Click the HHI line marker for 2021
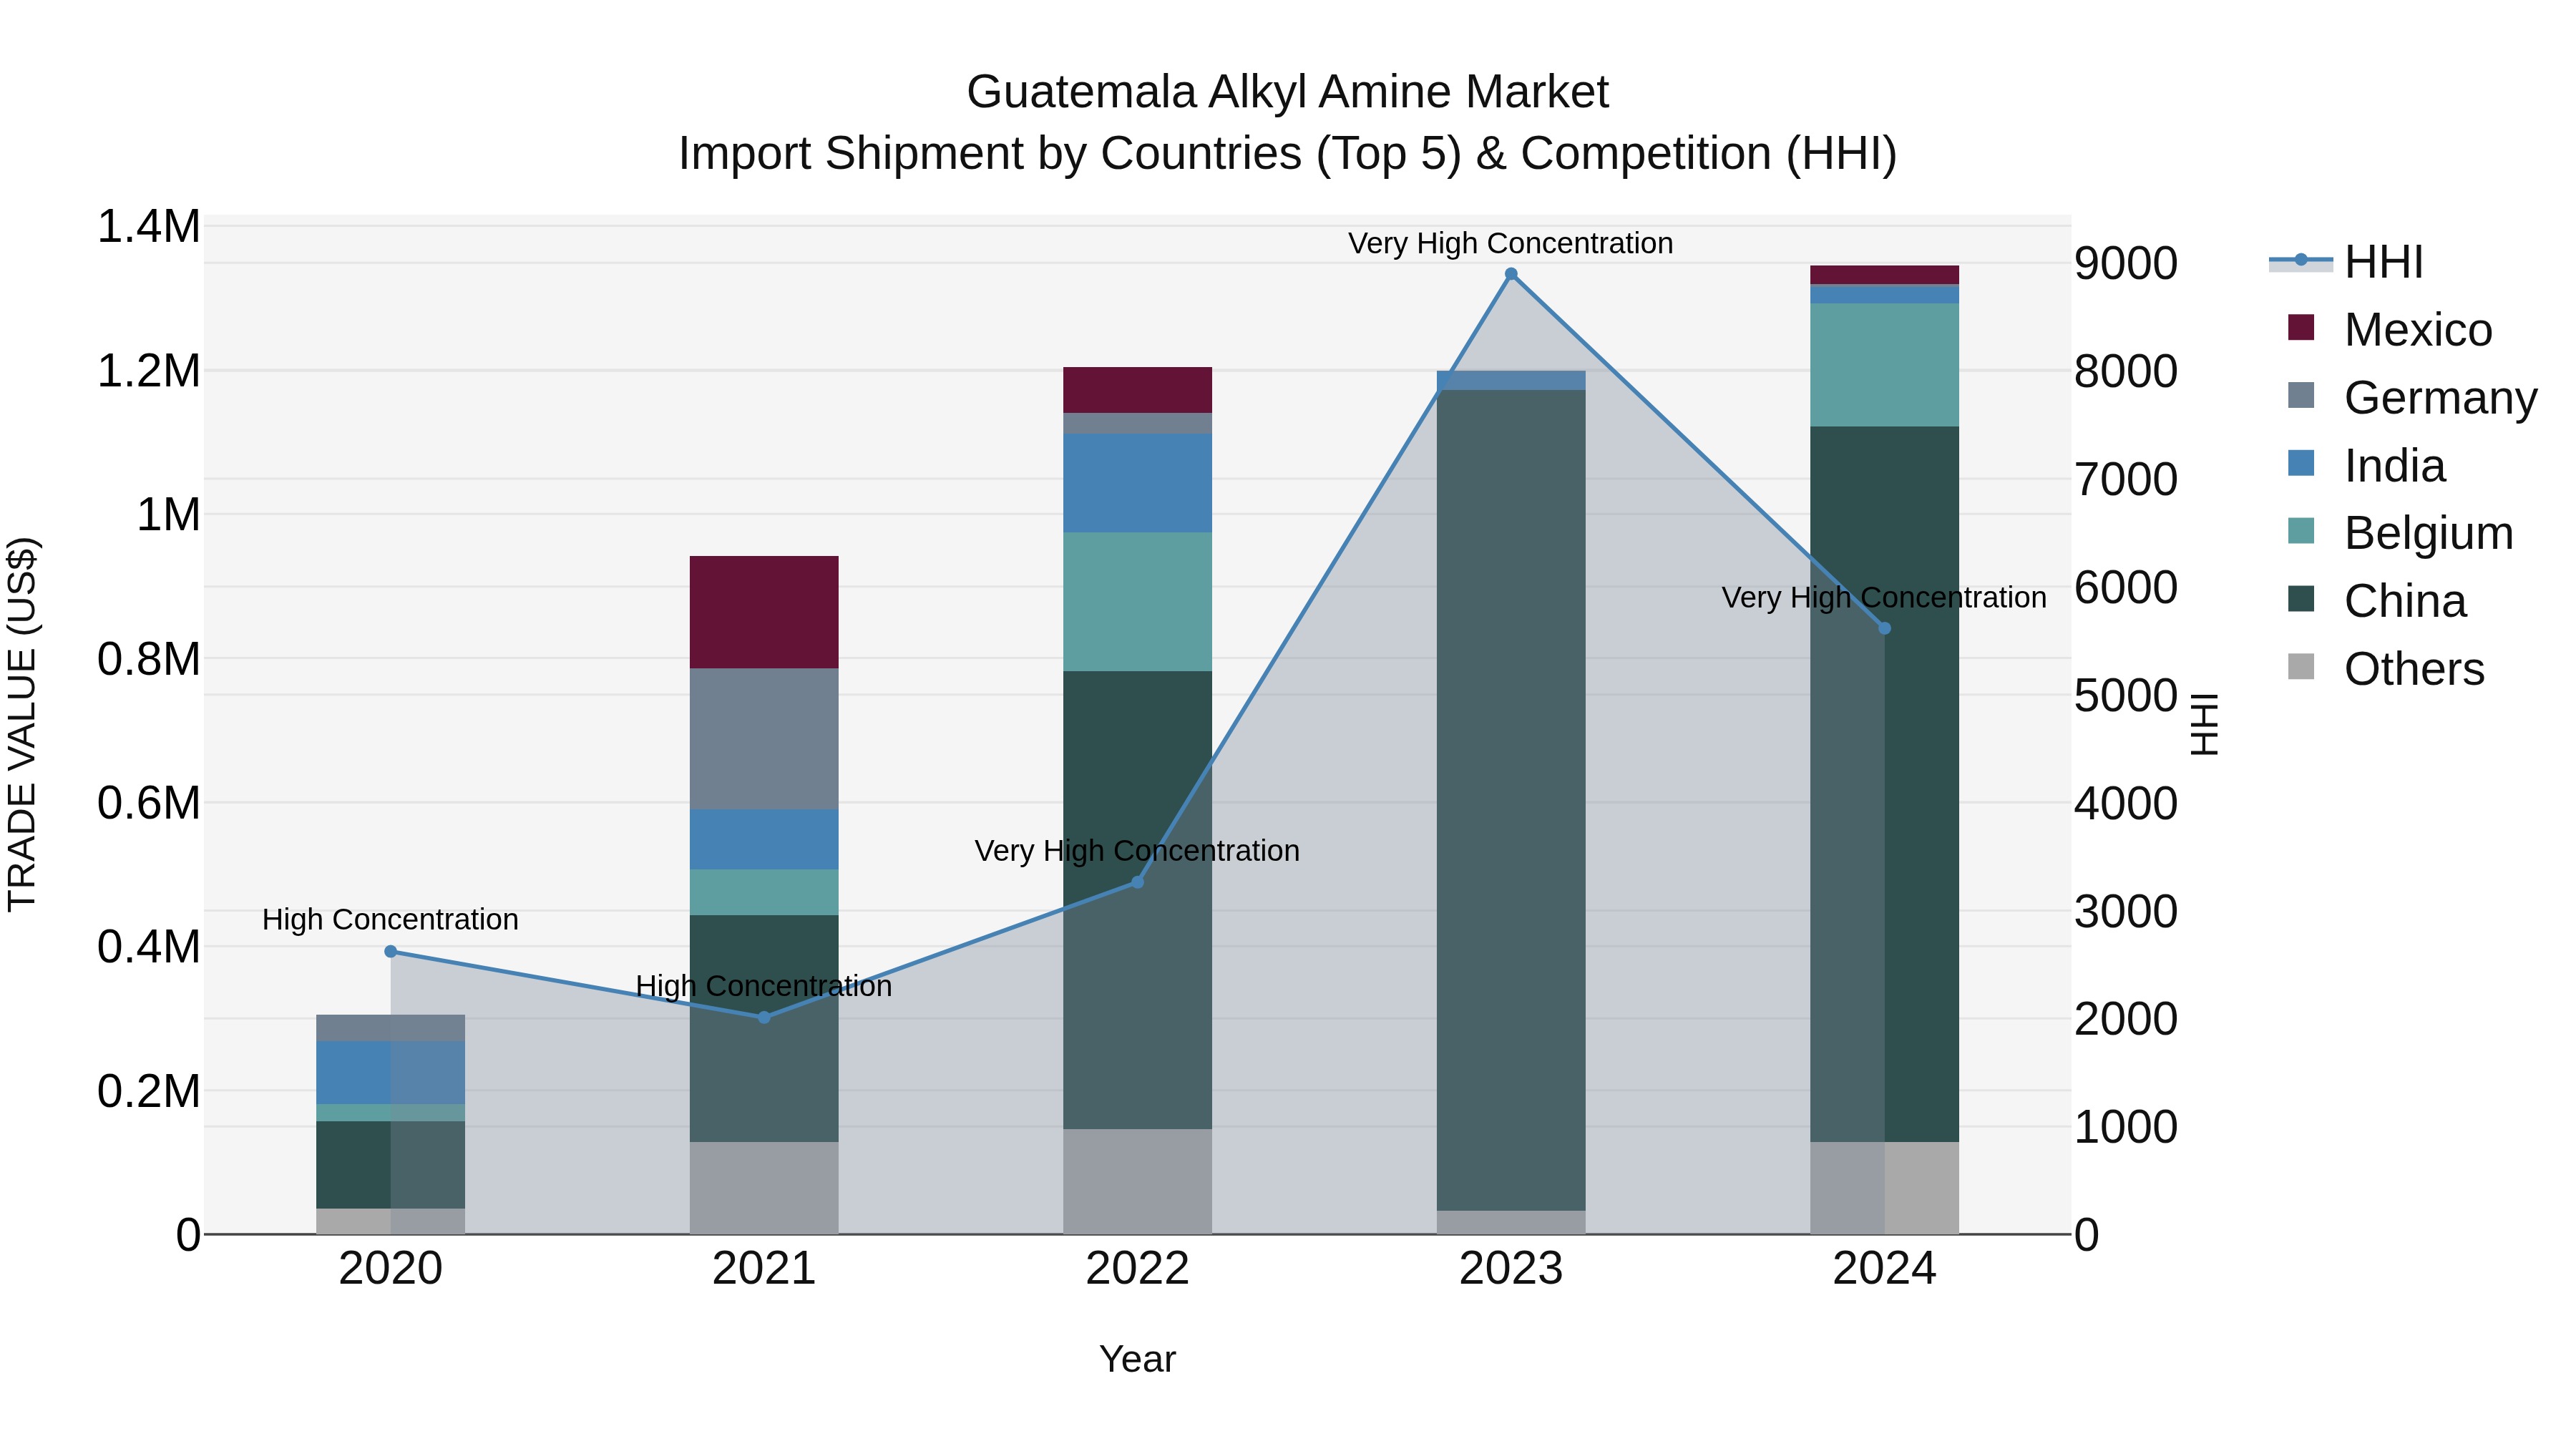The height and width of the screenshot is (1449, 2576). [x=764, y=1017]
